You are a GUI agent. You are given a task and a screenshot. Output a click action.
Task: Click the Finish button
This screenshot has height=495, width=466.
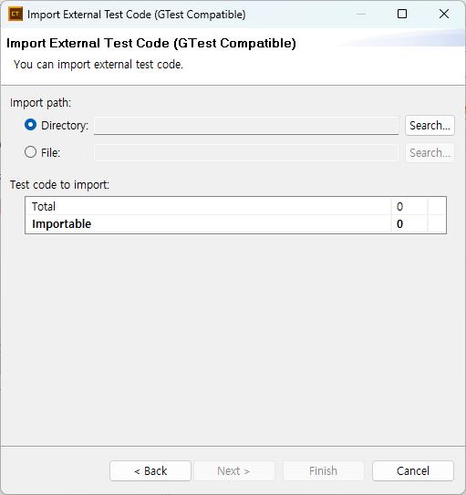coord(324,470)
